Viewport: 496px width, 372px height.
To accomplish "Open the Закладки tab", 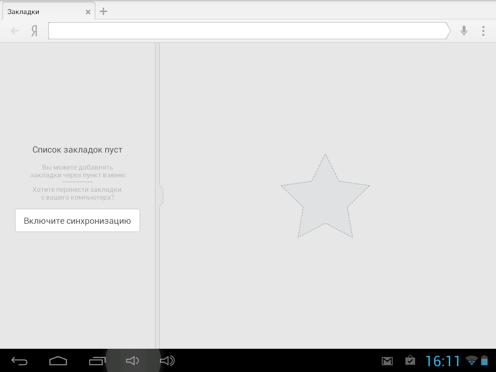I will coord(48,12).
